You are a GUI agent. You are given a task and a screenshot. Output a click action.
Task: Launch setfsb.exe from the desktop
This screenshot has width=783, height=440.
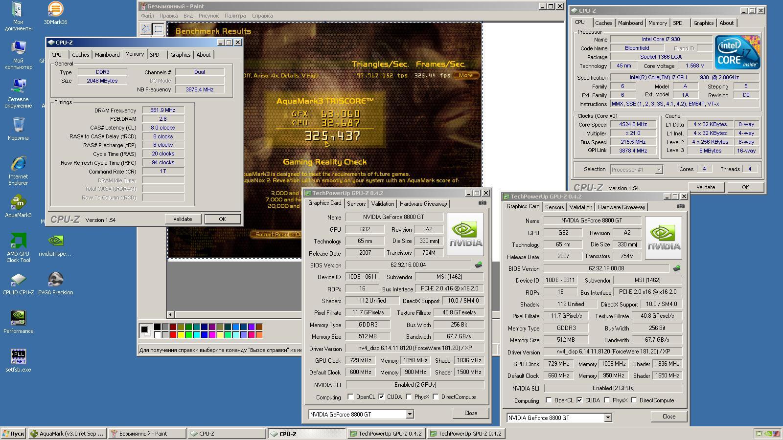click(18, 361)
